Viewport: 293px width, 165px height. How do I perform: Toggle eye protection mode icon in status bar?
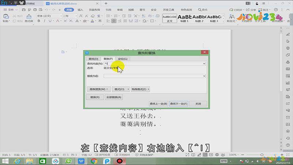click(223, 155)
